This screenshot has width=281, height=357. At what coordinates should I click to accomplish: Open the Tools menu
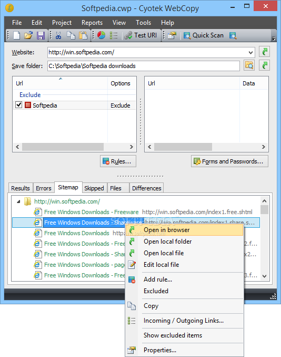tap(143, 23)
